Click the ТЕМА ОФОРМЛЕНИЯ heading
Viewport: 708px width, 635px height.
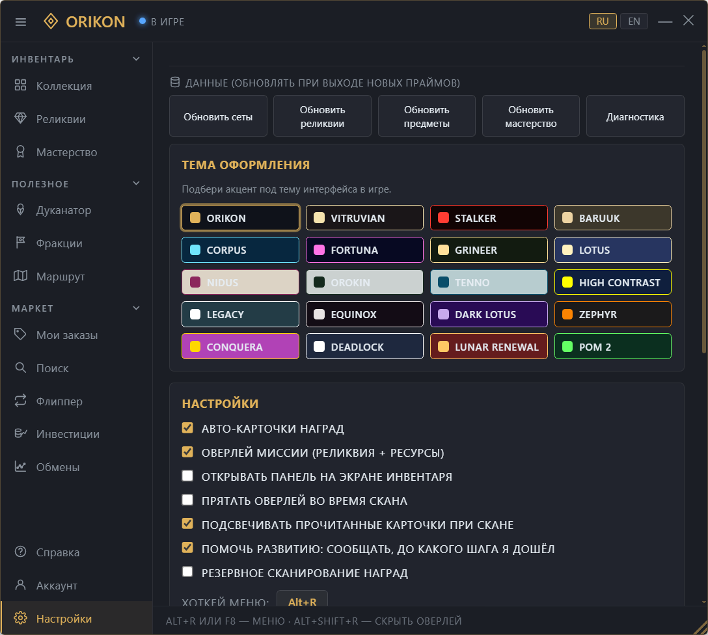tap(245, 165)
